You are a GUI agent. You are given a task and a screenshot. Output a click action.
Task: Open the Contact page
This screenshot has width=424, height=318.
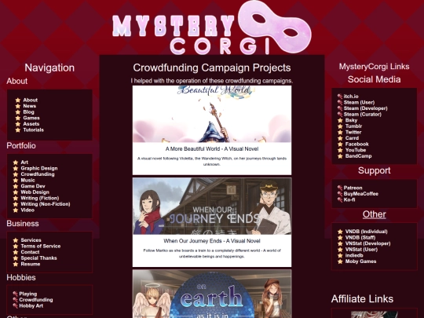[30, 252]
